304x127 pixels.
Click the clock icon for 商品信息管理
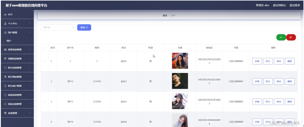pyautogui.click(x=5, y=95)
